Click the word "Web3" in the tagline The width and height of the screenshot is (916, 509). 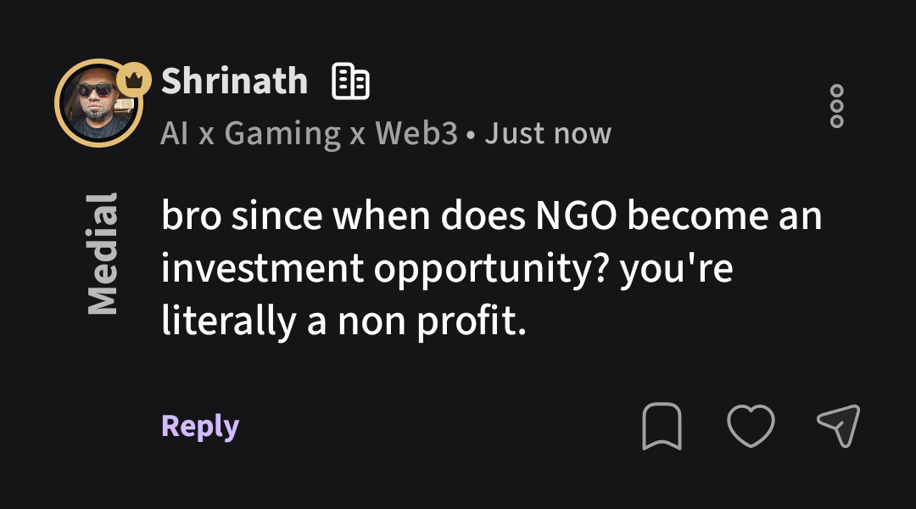(416, 134)
